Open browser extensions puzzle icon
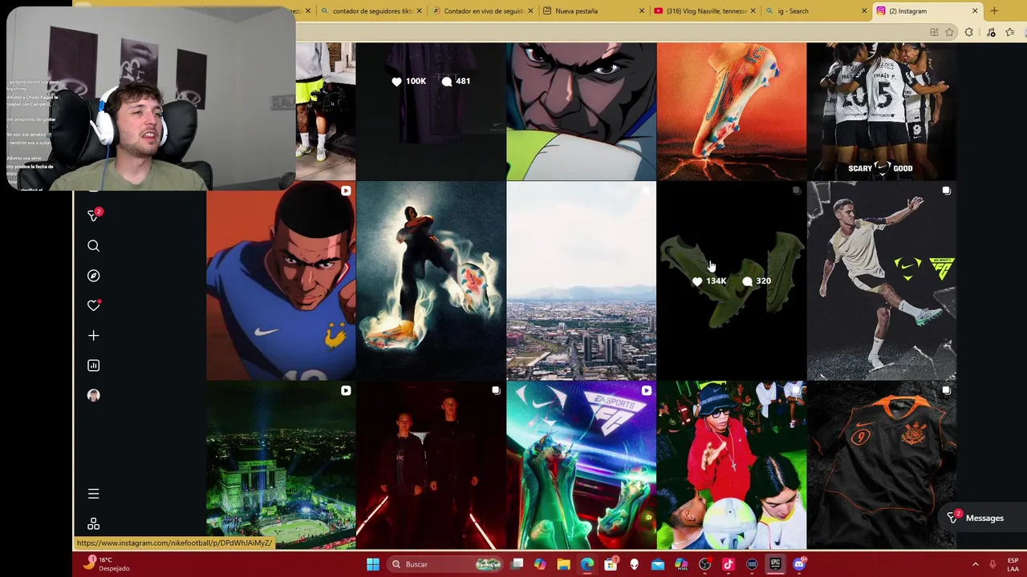This screenshot has height=577, width=1027. pyautogui.click(x=969, y=32)
